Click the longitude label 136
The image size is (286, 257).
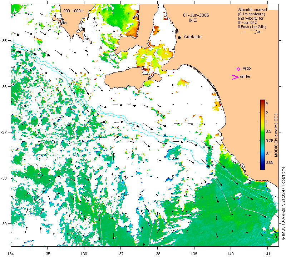click(x=84, y=253)
